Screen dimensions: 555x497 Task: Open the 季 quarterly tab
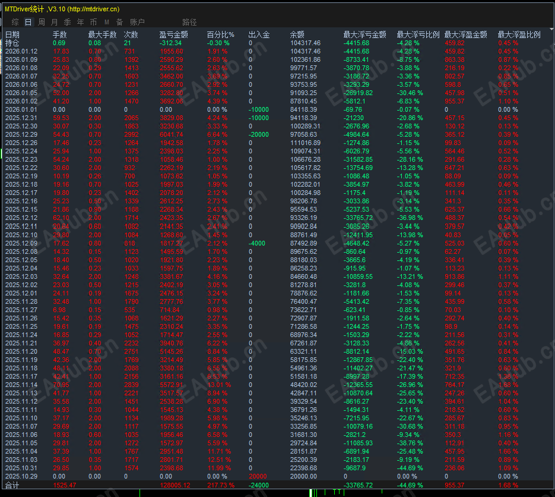(x=67, y=23)
